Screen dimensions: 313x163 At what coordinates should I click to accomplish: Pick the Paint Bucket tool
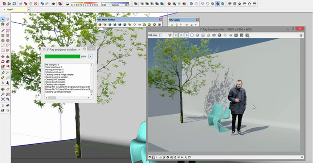pos(3,24)
